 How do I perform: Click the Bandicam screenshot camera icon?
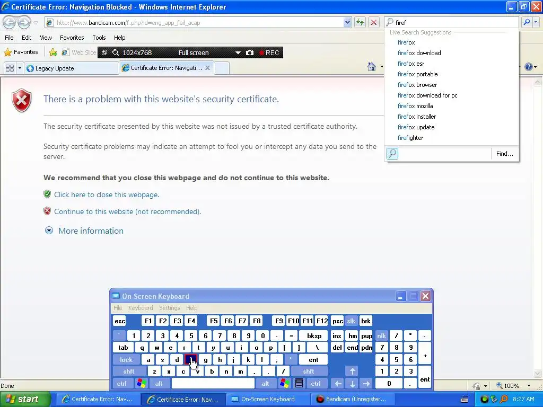(x=250, y=52)
